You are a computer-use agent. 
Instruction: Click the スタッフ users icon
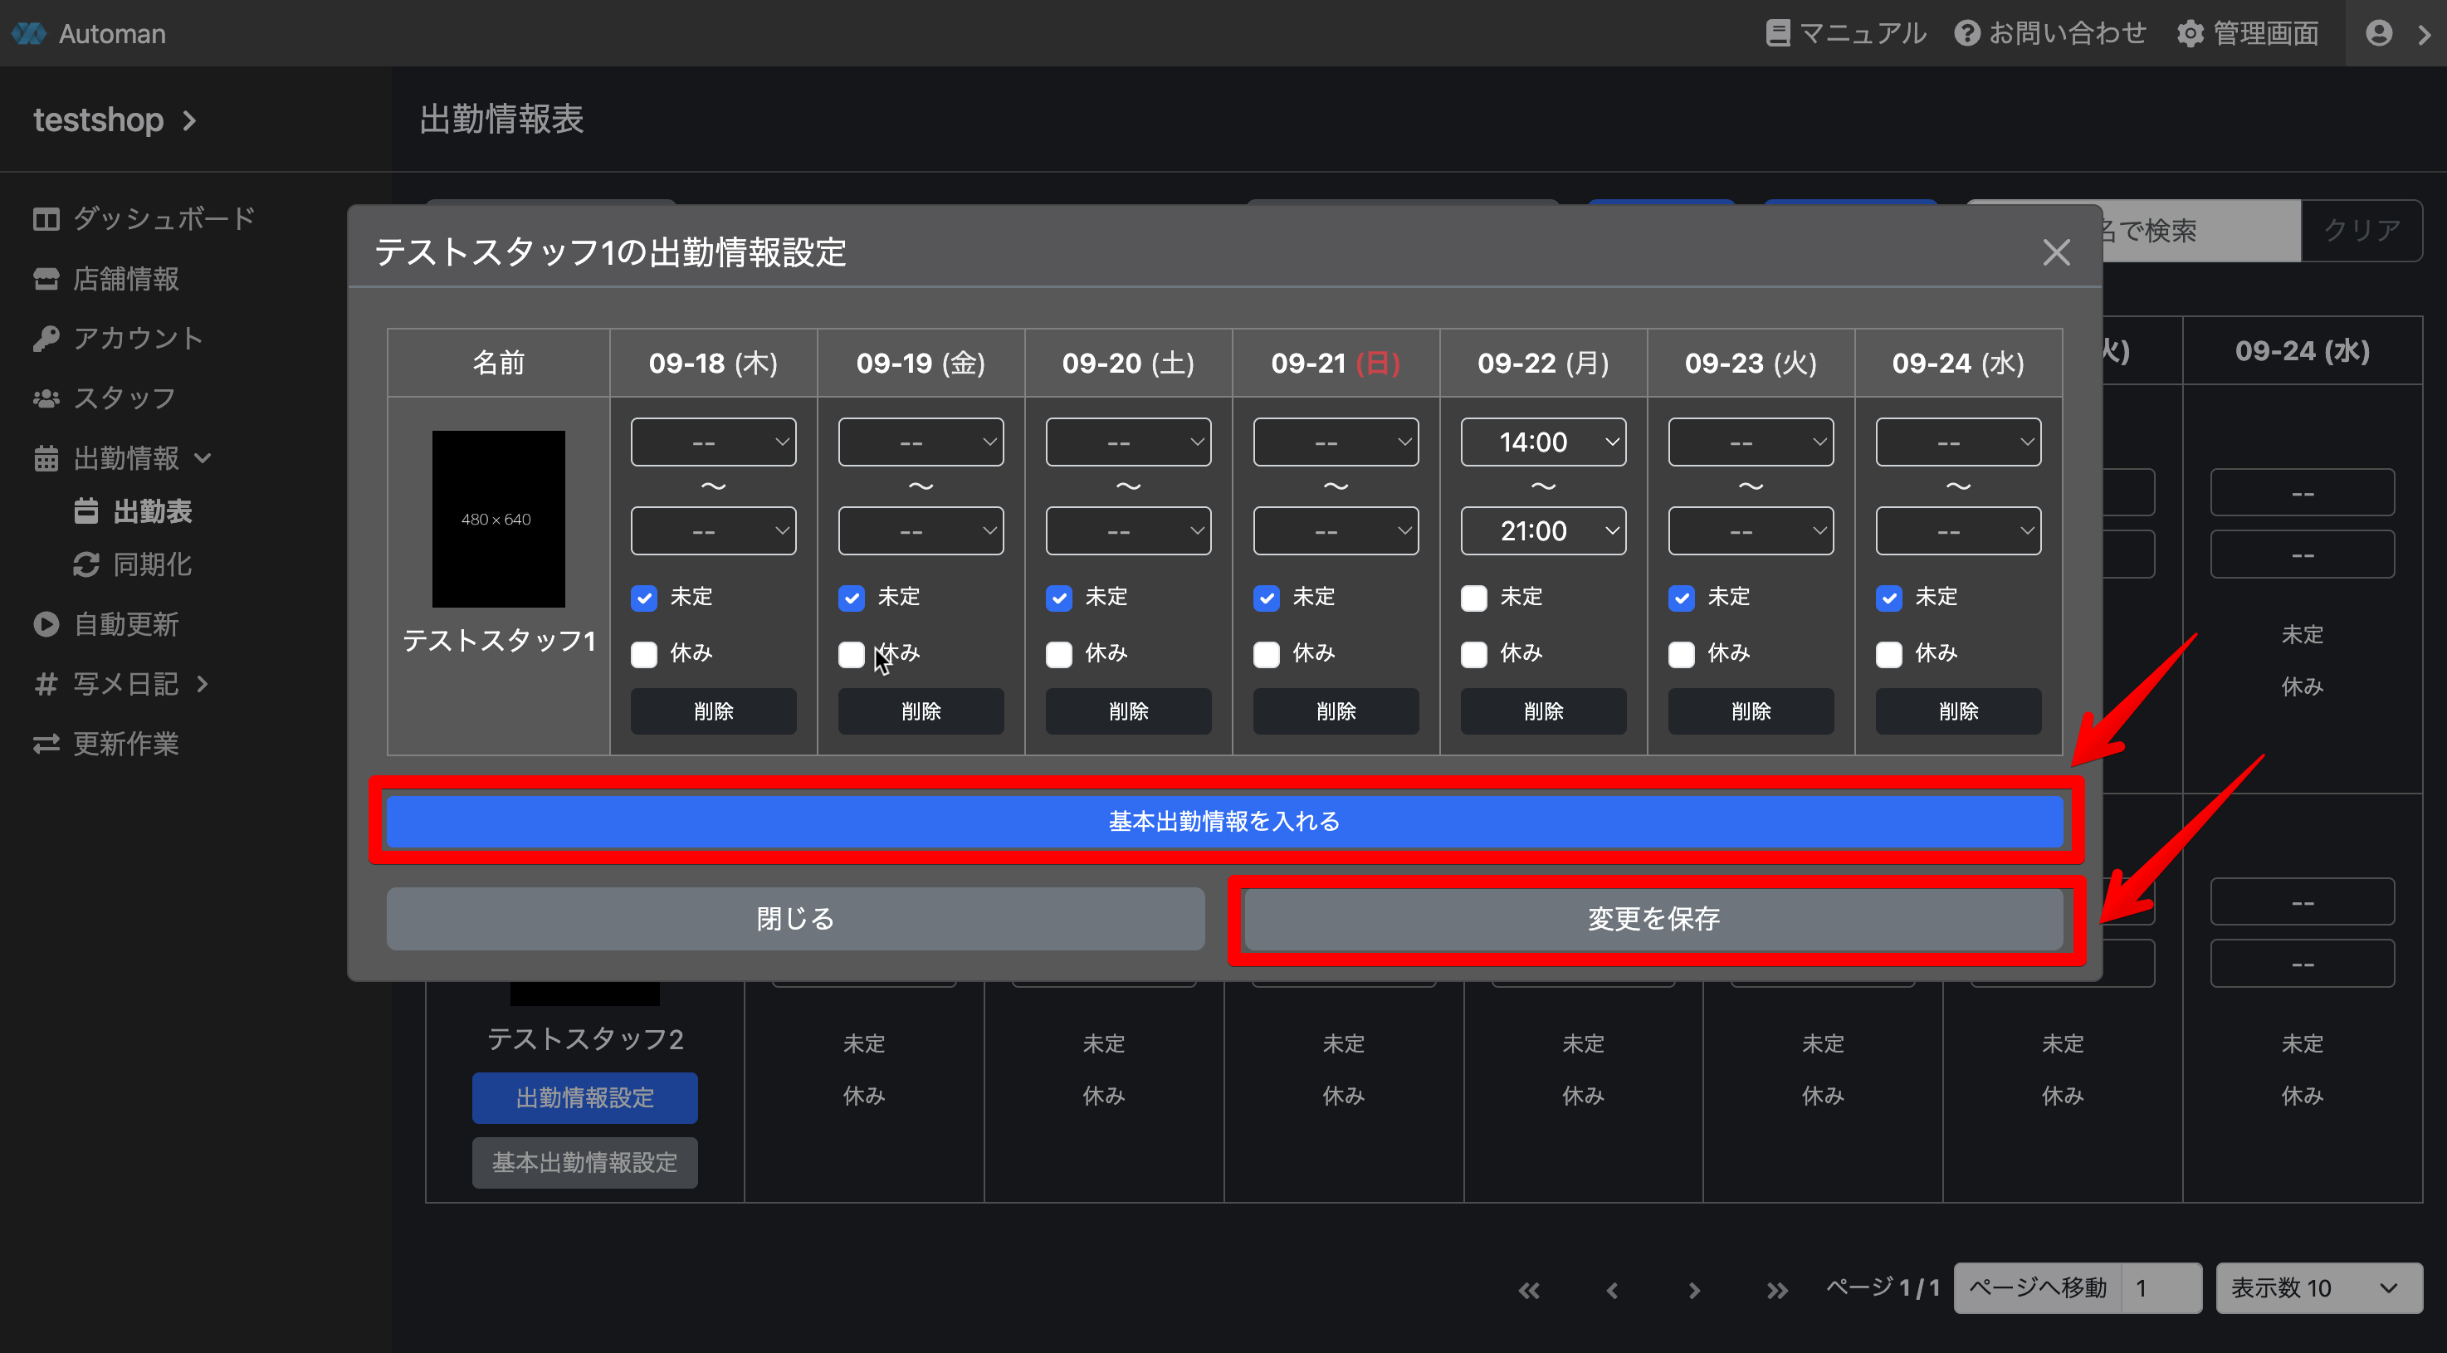click(x=46, y=398)
